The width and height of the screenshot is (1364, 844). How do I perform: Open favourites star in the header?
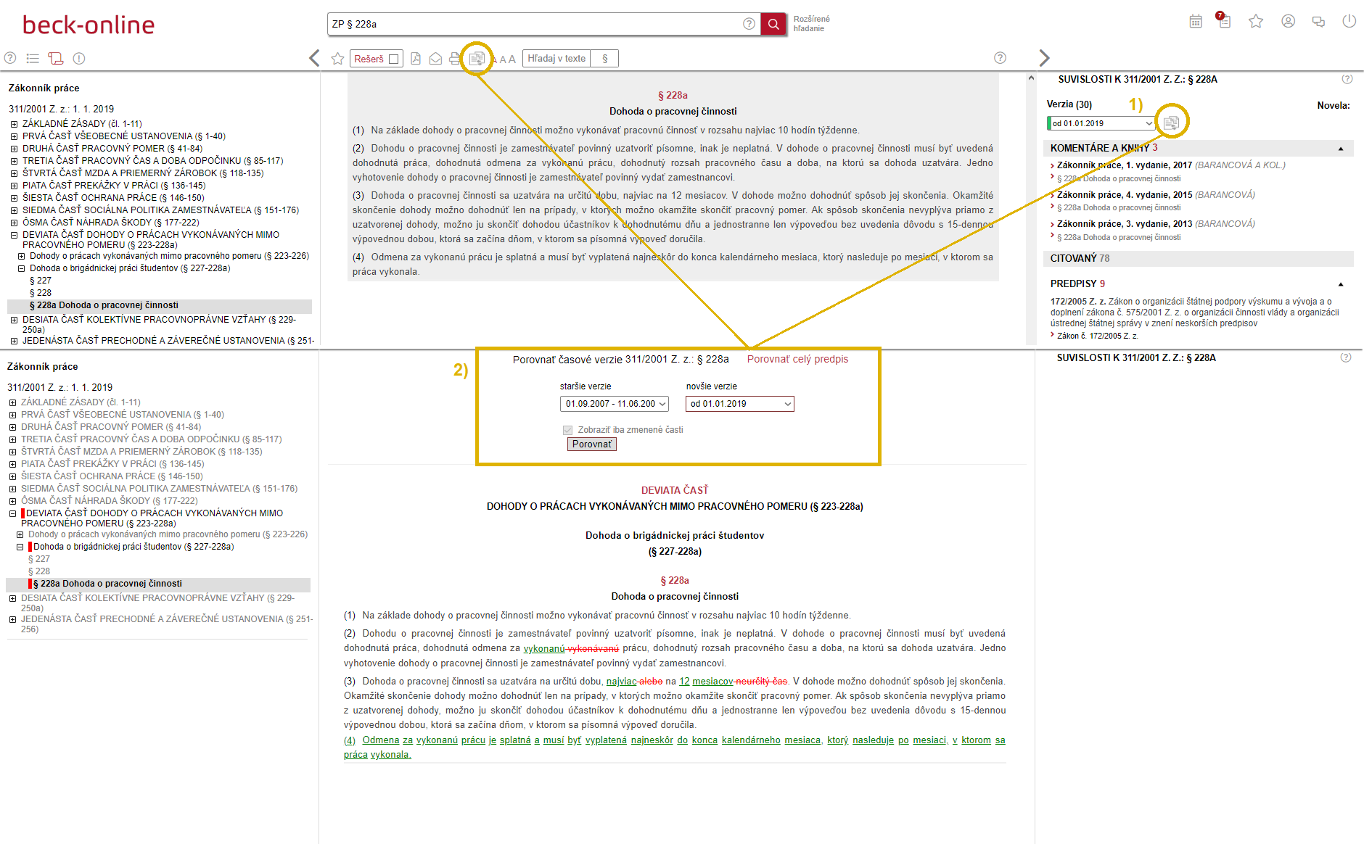pos(1256,21)
